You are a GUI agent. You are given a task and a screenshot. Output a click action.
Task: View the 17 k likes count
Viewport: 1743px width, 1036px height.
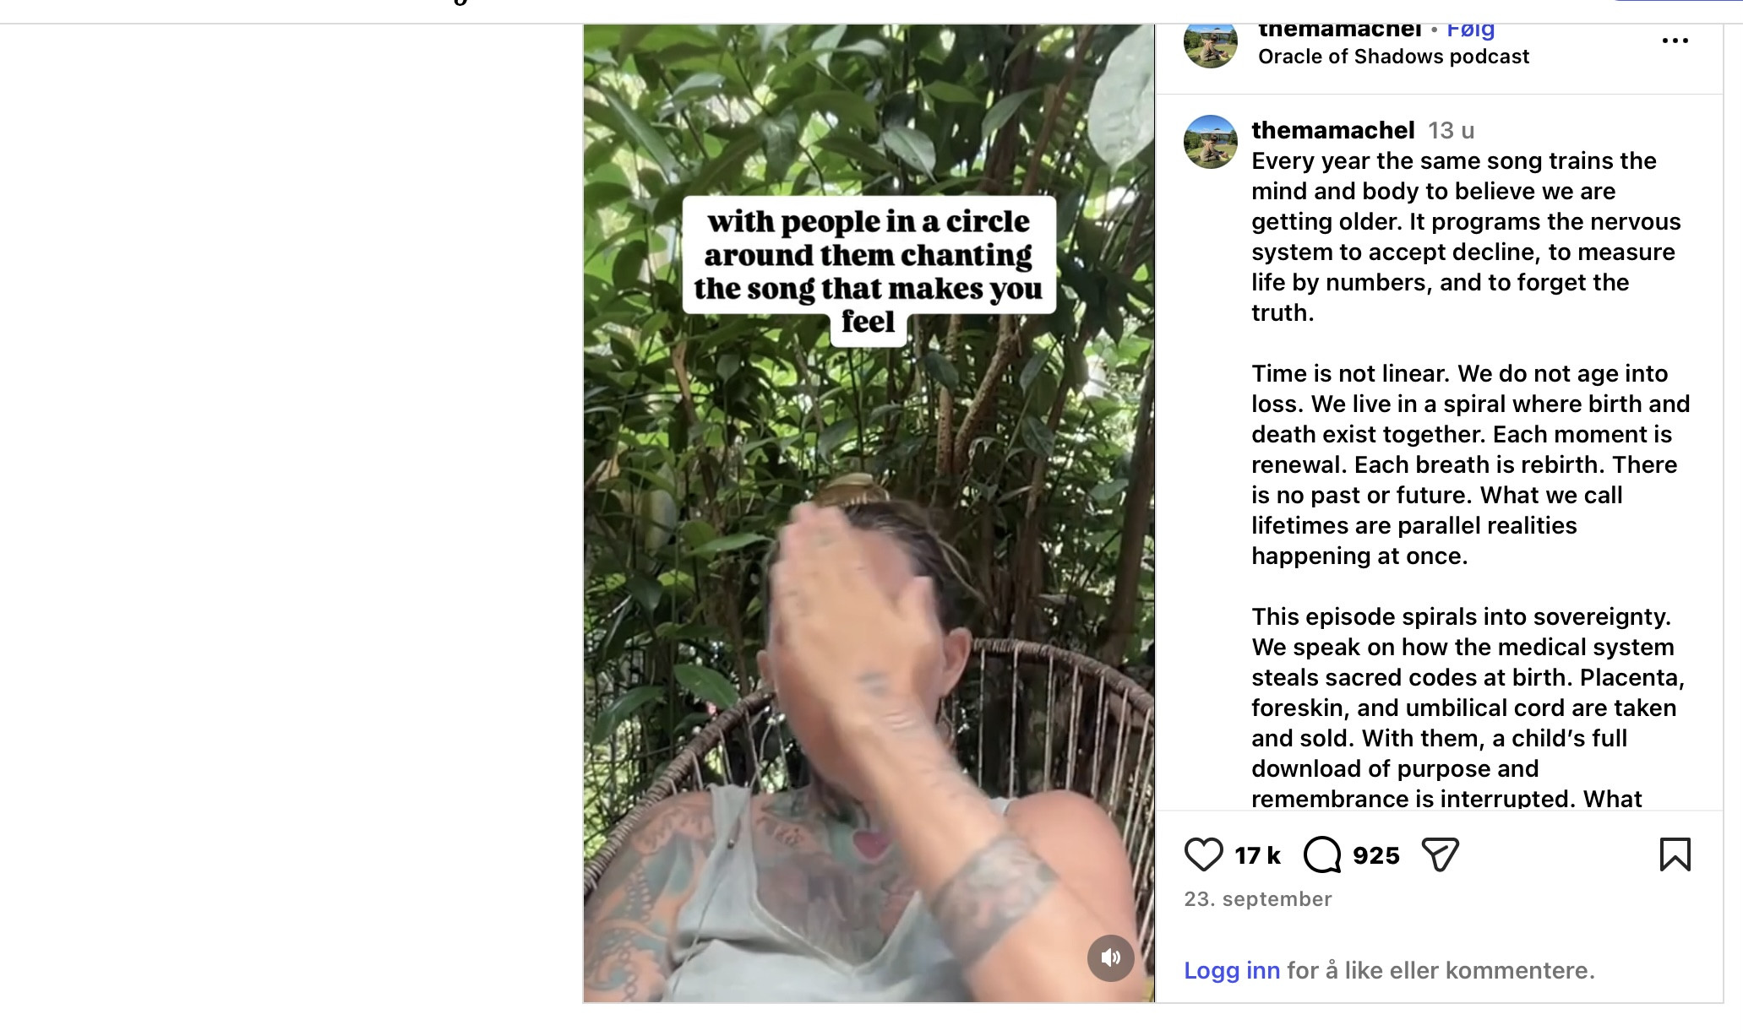(x=1257, y=855)
